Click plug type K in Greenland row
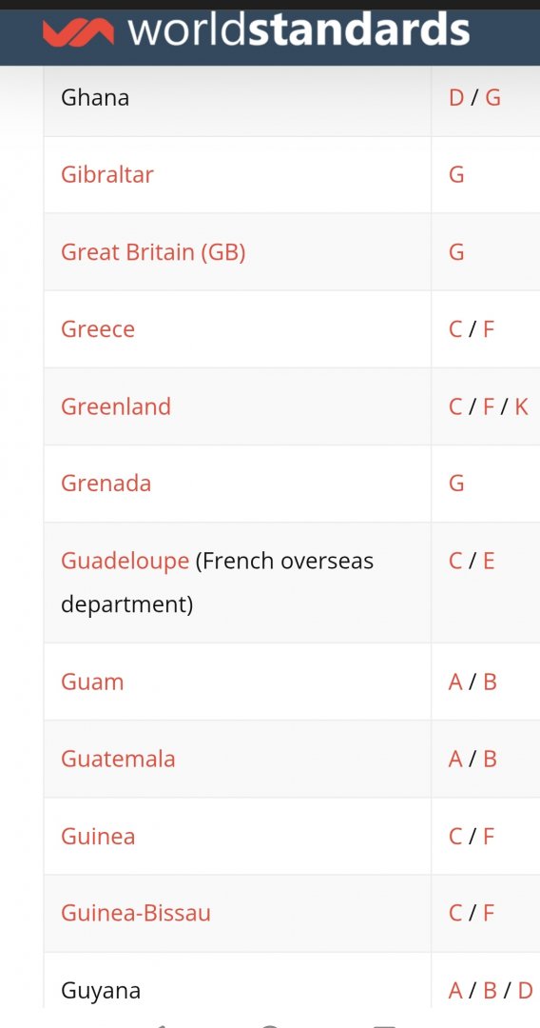Screen dimensions: 540x1028 [x=521, y=405]
